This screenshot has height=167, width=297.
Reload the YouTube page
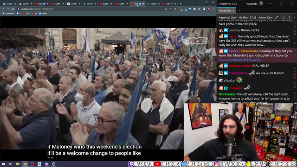tap(13, 9)
